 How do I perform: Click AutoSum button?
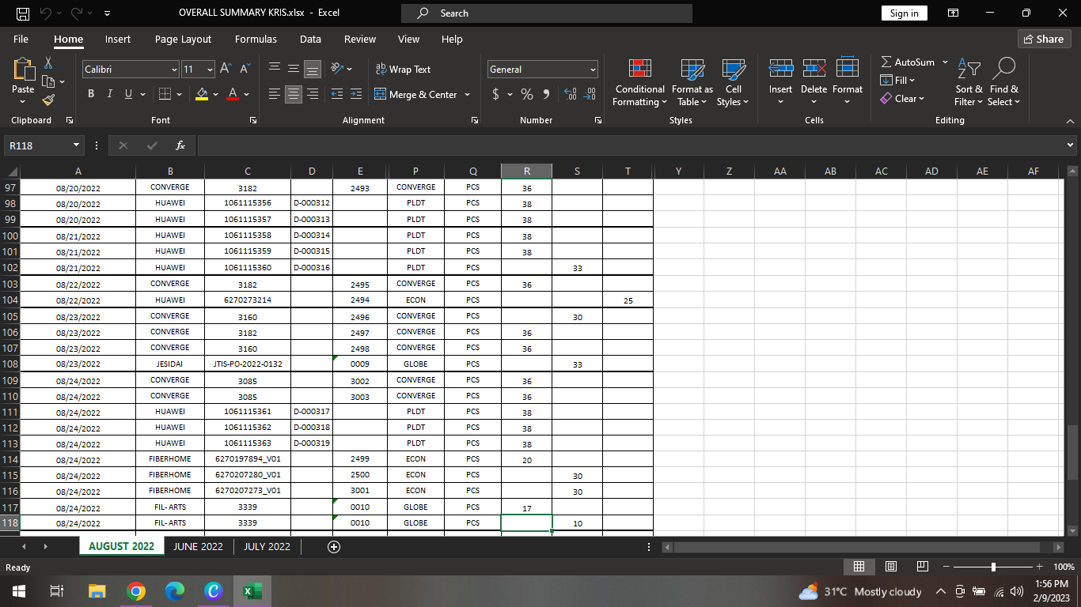point(908,62)
